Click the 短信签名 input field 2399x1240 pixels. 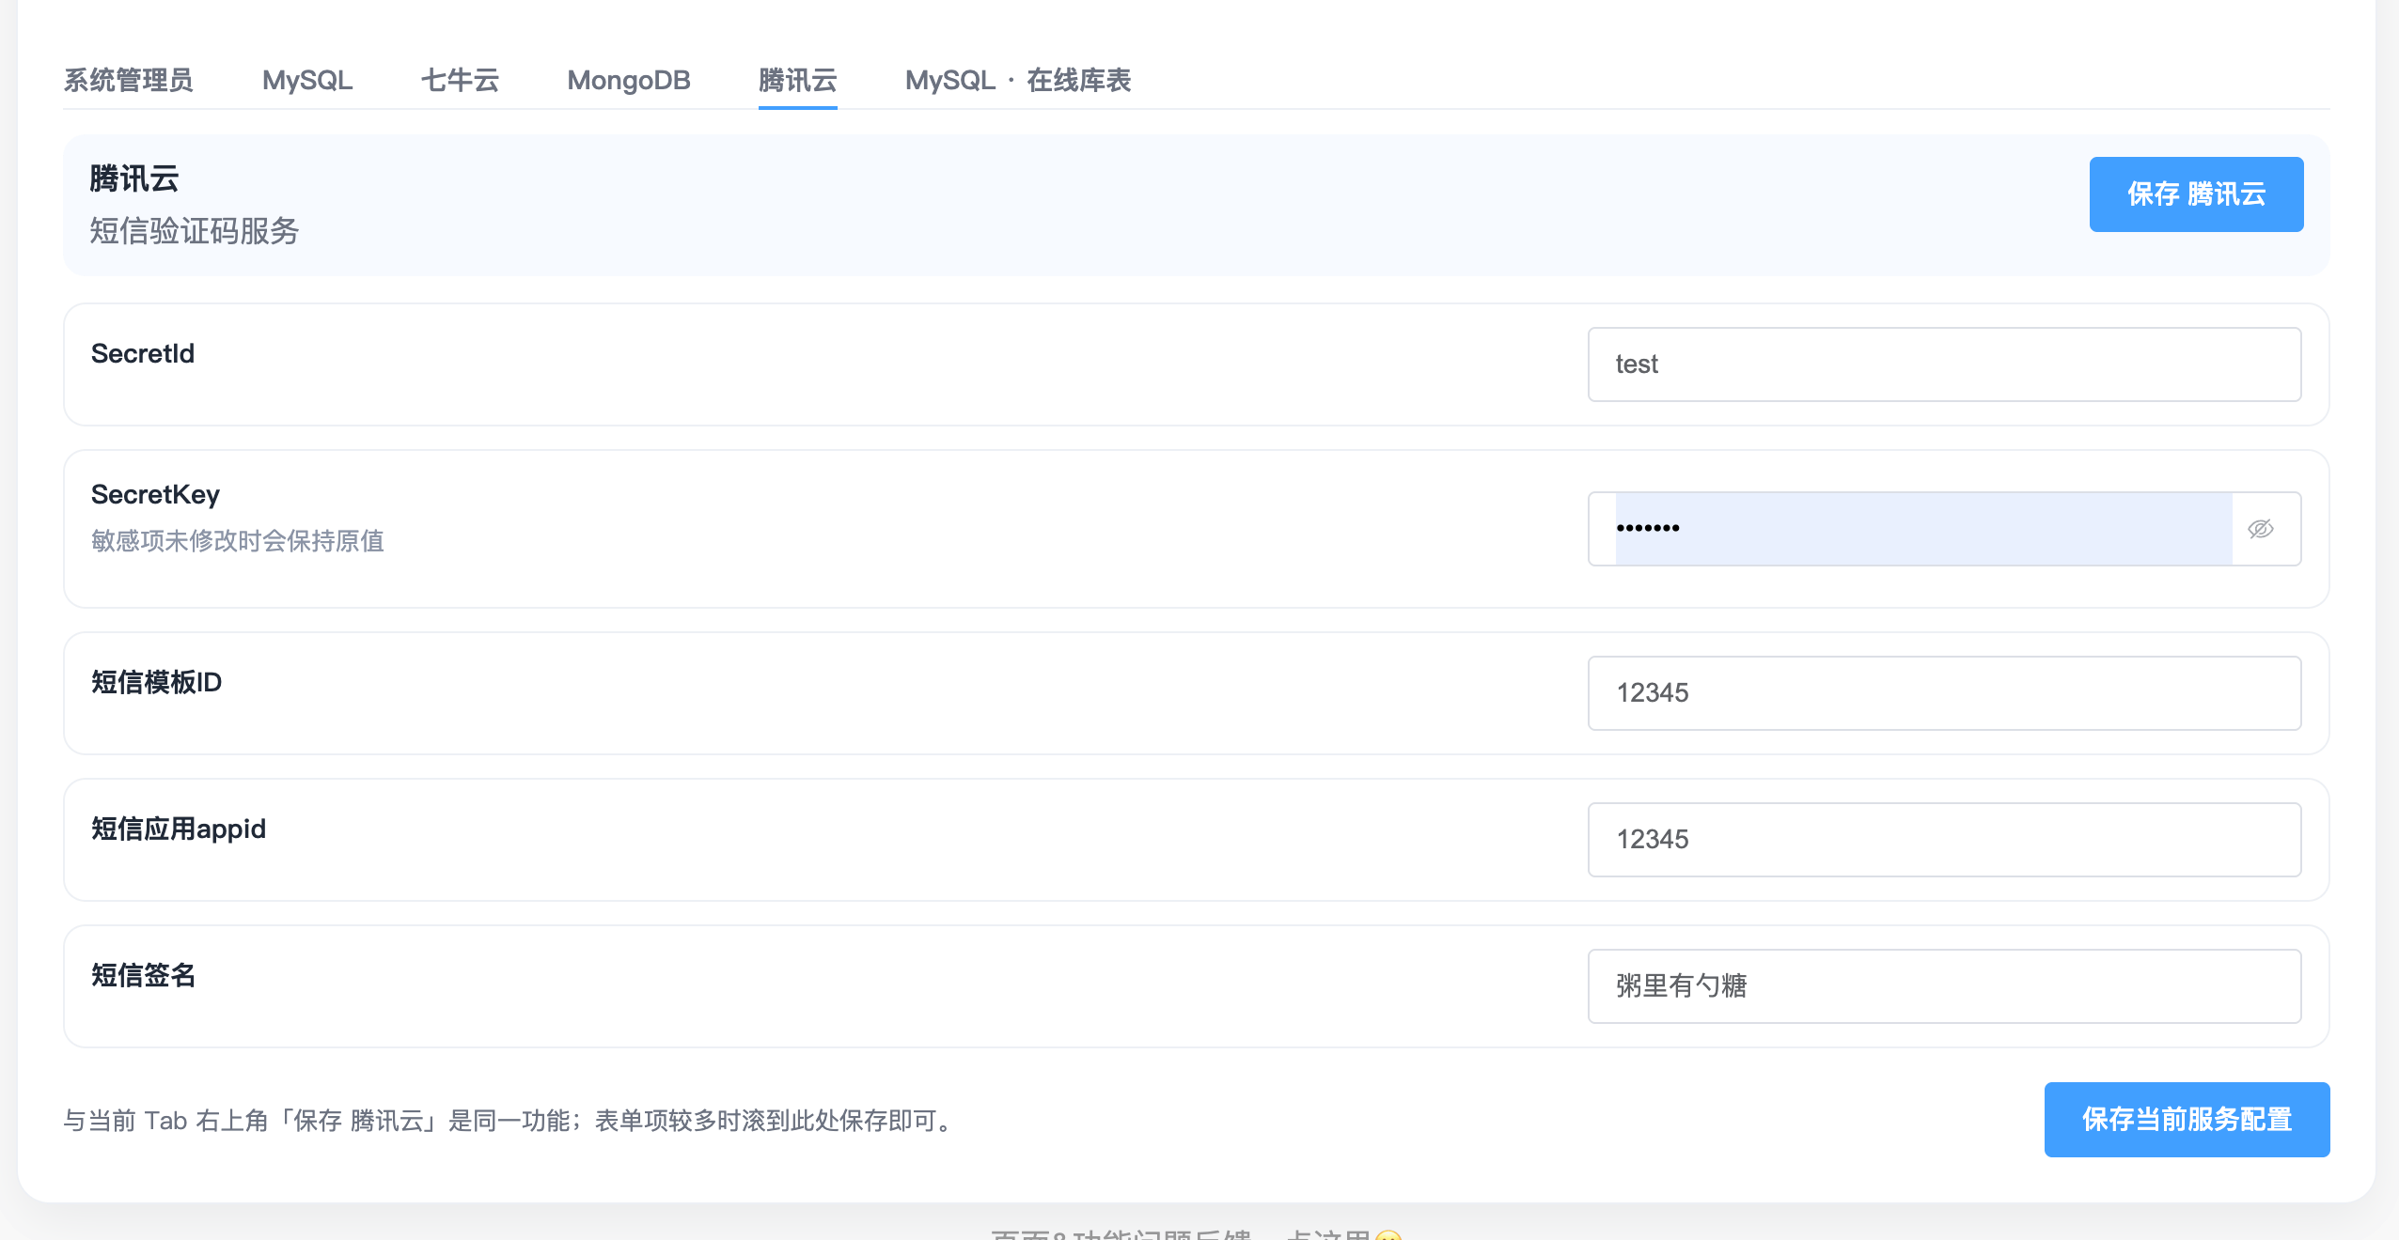[x=1944, y=986]
